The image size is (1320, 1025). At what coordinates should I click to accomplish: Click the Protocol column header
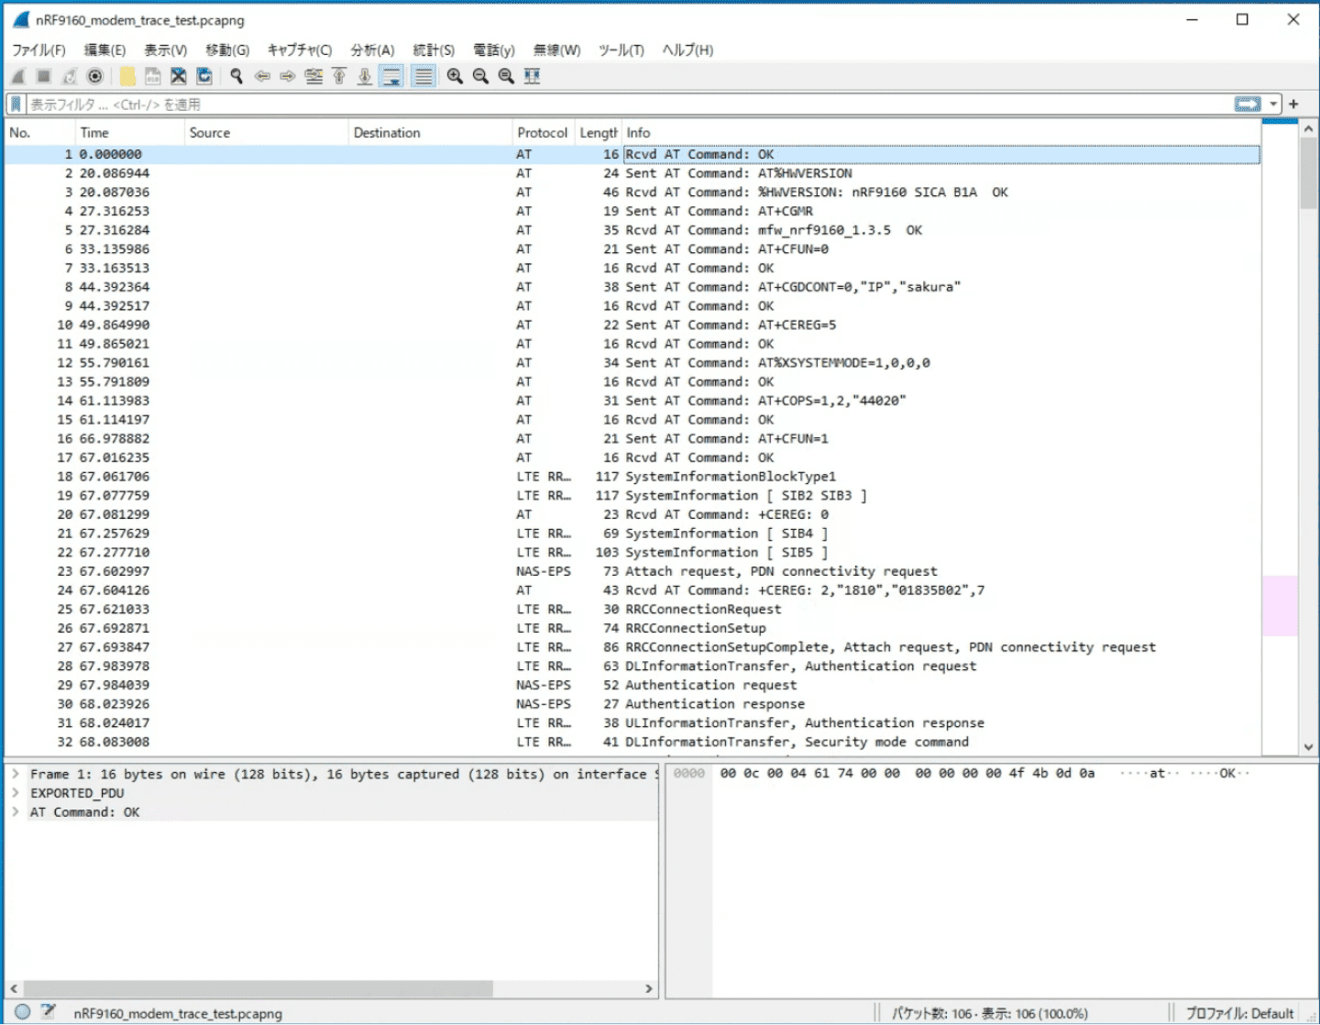tap(542, 133)
